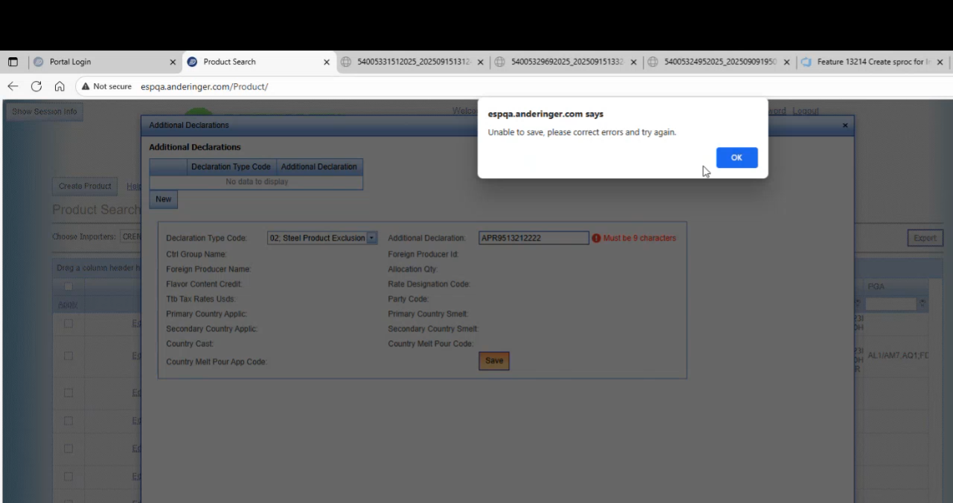Image resolution: width=953 pixels, height=503 pixels.
Task: Open the PGA column filter dropdown
Action: [922, 304]
